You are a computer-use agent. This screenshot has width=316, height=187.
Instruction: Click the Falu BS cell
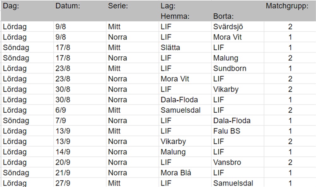tap(238, 131)
